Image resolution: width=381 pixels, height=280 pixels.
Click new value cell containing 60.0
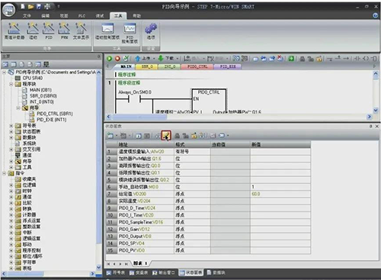pos(280,194)
